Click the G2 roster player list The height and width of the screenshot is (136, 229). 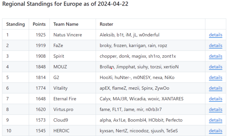[x=137, y=78]
